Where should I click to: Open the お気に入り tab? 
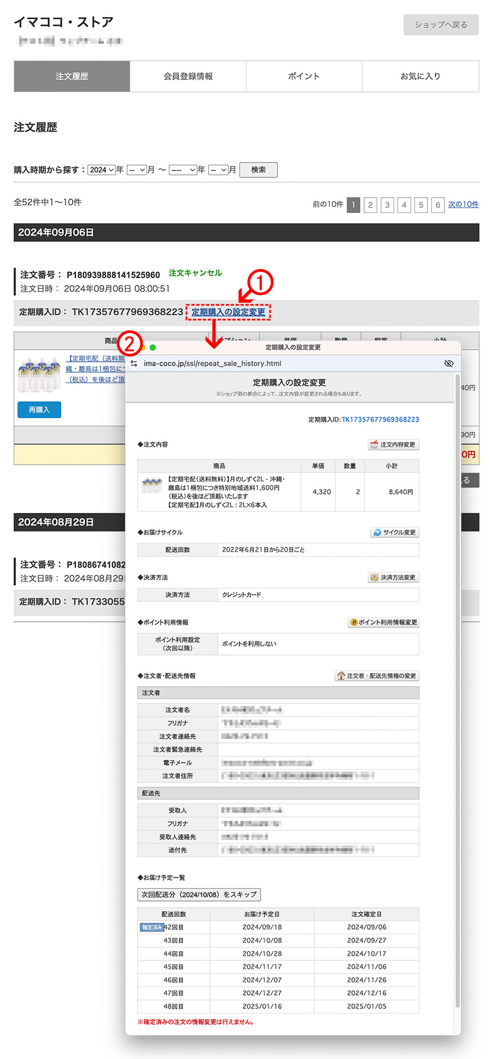point(420,77)
